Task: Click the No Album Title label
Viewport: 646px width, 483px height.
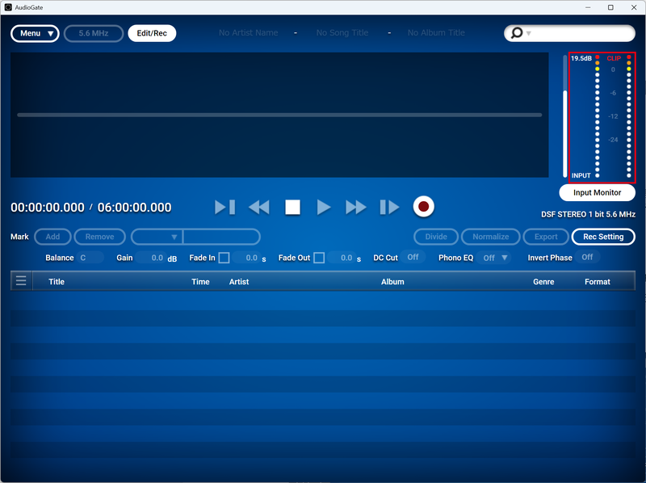Action: click(x=436, y=32)
